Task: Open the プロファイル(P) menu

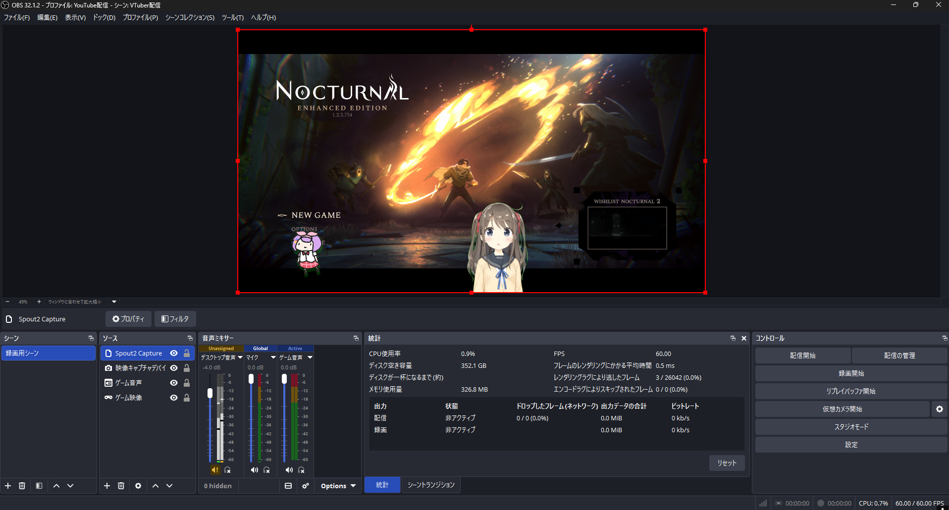Action: click(140, 17)
